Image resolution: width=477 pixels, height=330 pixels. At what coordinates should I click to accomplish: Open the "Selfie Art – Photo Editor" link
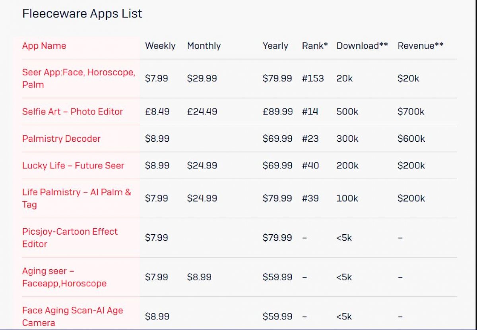(72, 112)
